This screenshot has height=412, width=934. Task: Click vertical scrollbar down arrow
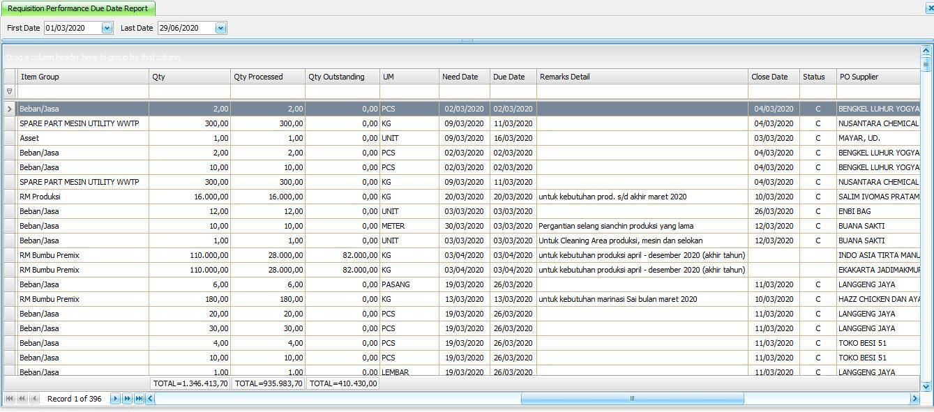[926, 386]
